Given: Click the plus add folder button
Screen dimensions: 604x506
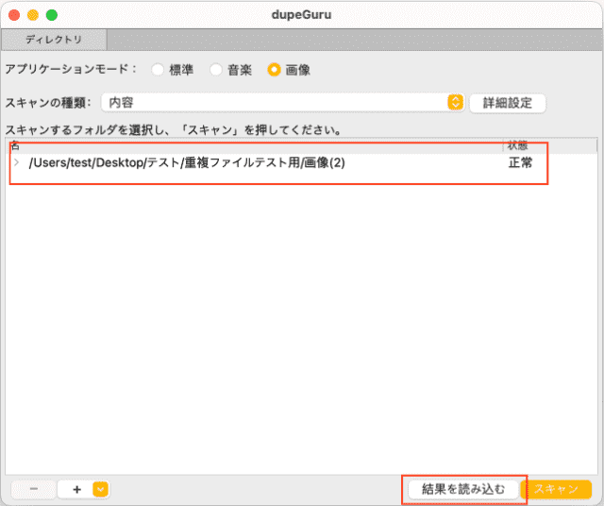Looking at the screenshot, I should click(x=76, y=489).
